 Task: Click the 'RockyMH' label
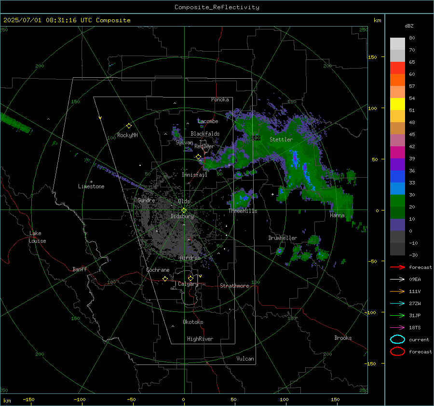pyautogui.click(x=127, y=135)
